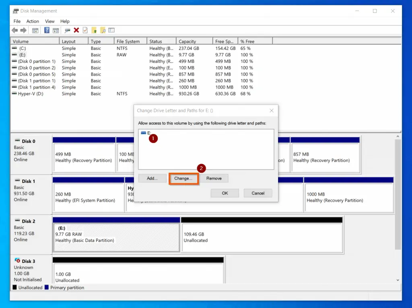Screen dimensions: 412x308
Task: Sort by the Type column header
Action: pos(101,41)
